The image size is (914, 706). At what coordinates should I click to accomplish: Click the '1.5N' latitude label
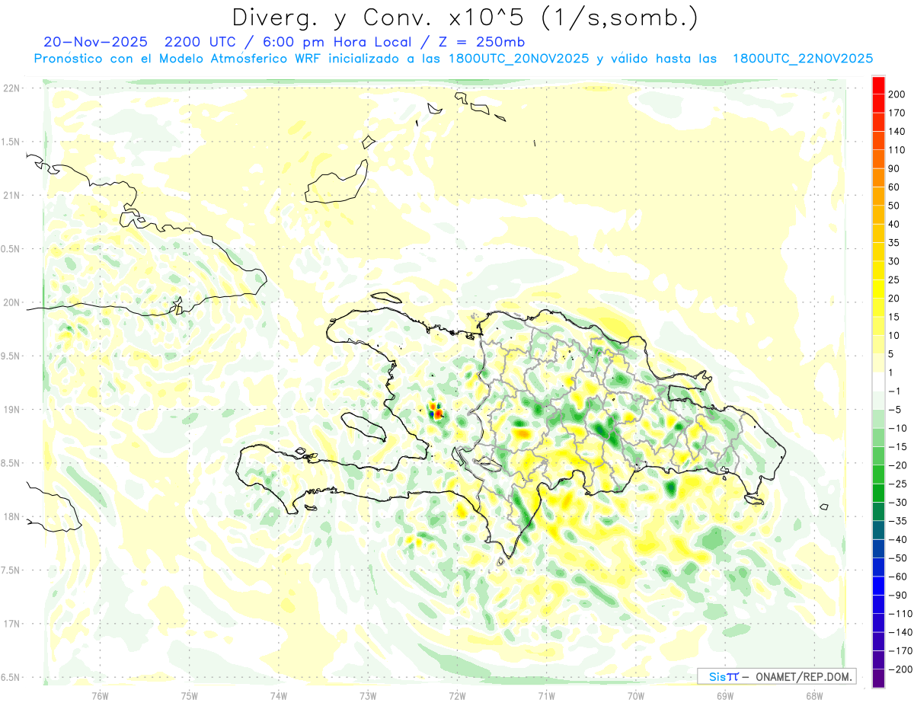(11, 142)
